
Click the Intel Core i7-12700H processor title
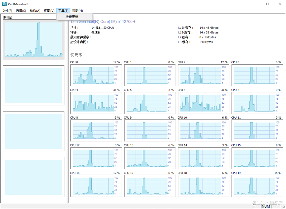[x=103, y=21]
